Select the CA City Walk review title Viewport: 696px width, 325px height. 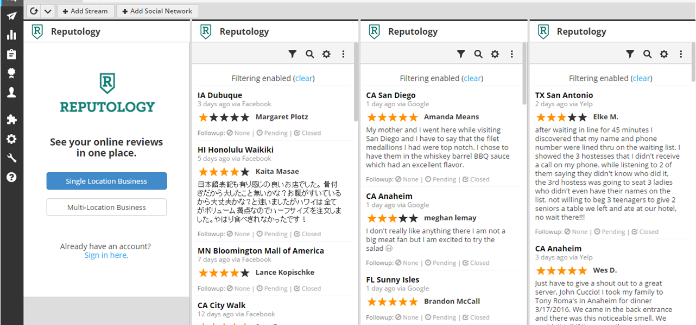click(222, 305)
